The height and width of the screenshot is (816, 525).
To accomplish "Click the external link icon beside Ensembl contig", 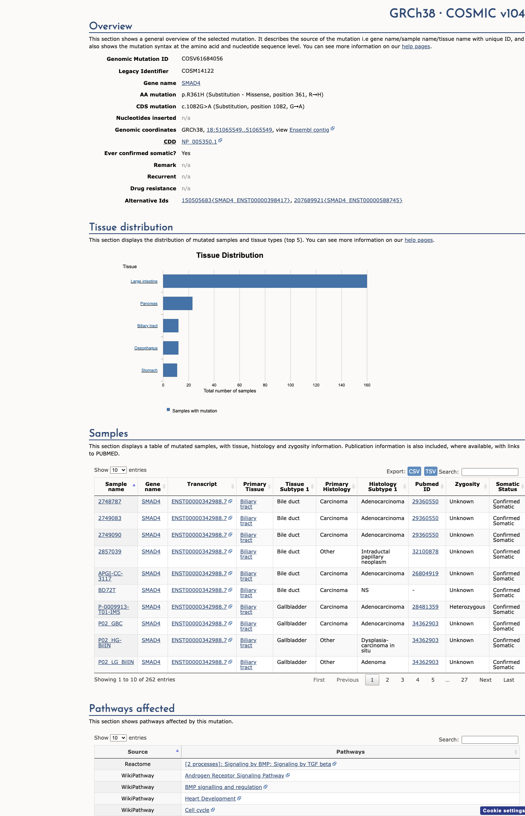I will coord(333,129).
